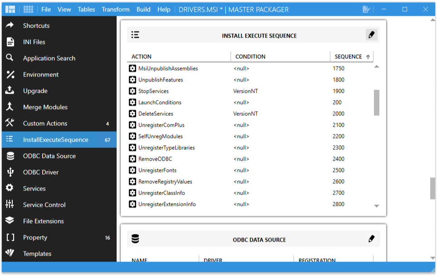Select the UnregisterExtensionInfo action row
Screen dimensions: 437x276
[250, 205]
